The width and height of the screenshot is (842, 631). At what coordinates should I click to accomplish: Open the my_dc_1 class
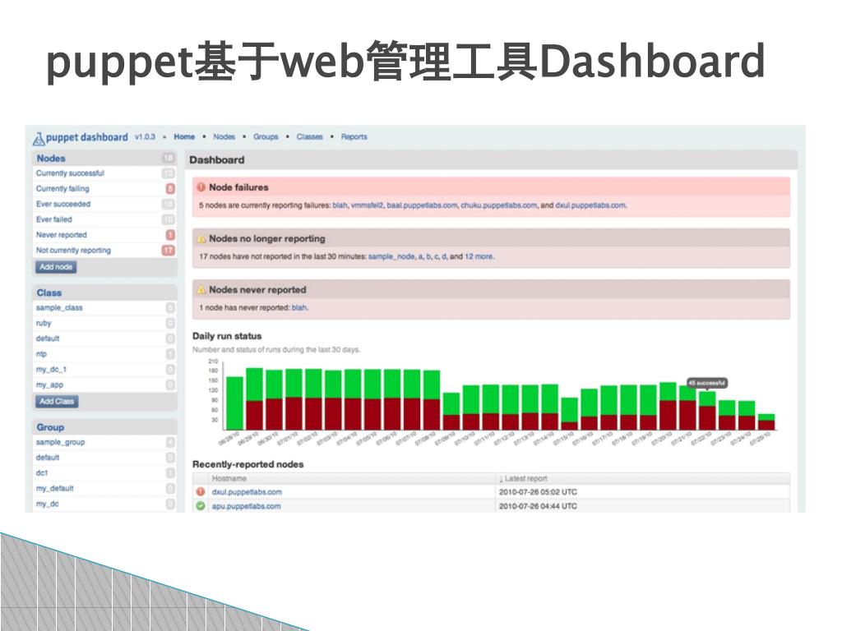click(51, 370)
